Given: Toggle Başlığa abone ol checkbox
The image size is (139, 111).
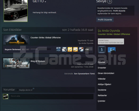Looking at the screenshot, I should click(x=17, y=90).
